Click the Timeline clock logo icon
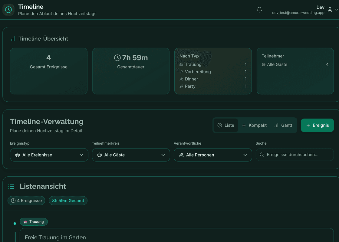Screen dimensions: 339x242 pyautogui.click(x=8, y=10)
